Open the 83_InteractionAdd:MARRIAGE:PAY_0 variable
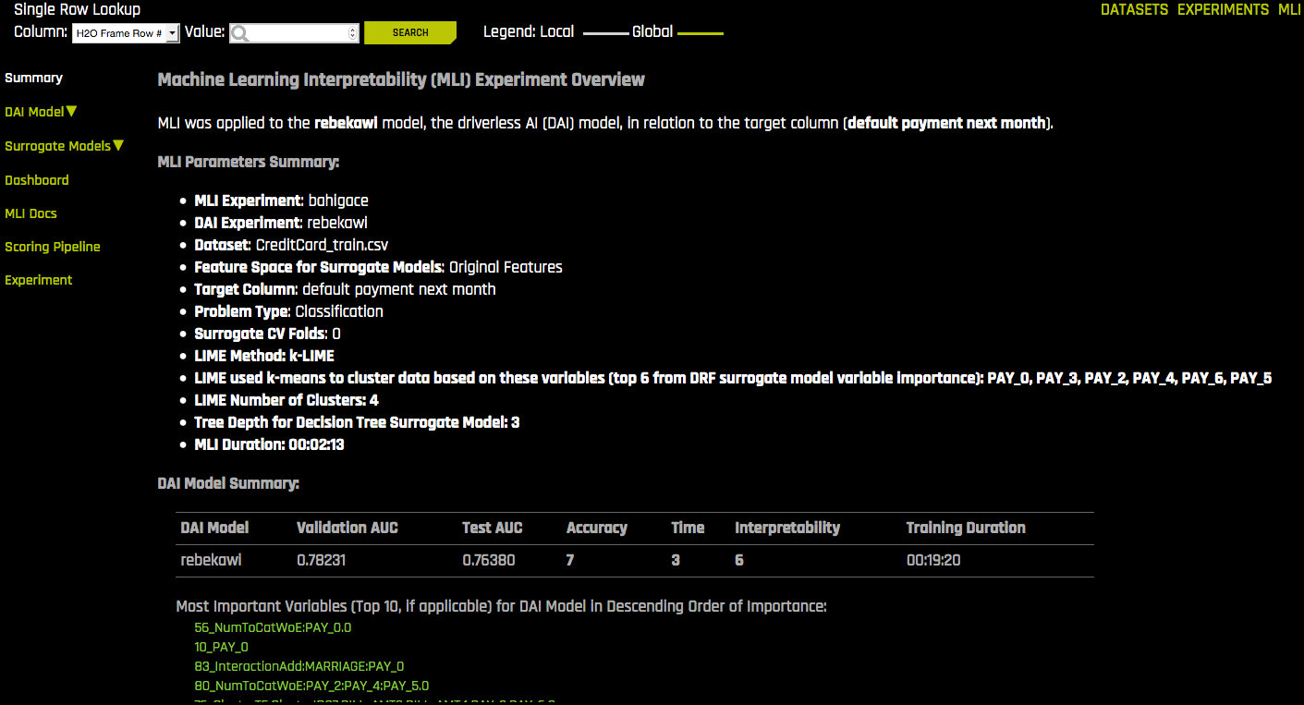 [x=299, y=666]
